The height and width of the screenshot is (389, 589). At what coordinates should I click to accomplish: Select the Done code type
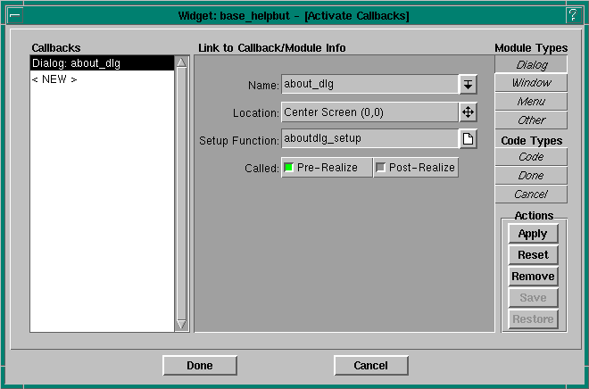pos(532,176)
